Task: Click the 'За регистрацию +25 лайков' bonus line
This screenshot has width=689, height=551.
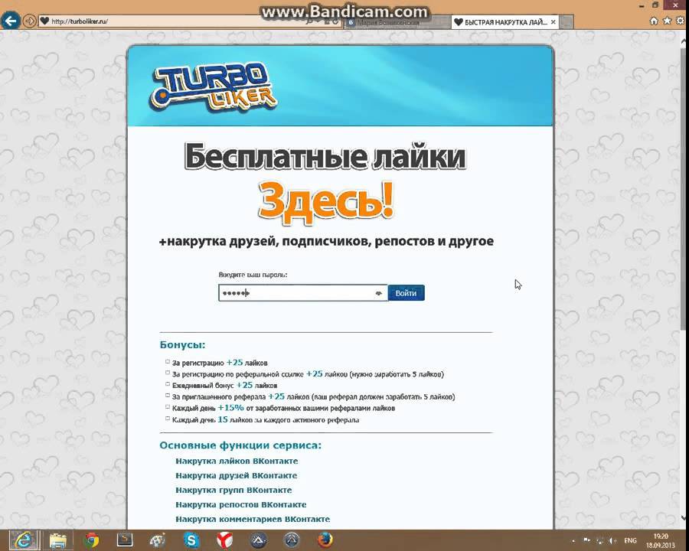Action: tap(220, 363)
